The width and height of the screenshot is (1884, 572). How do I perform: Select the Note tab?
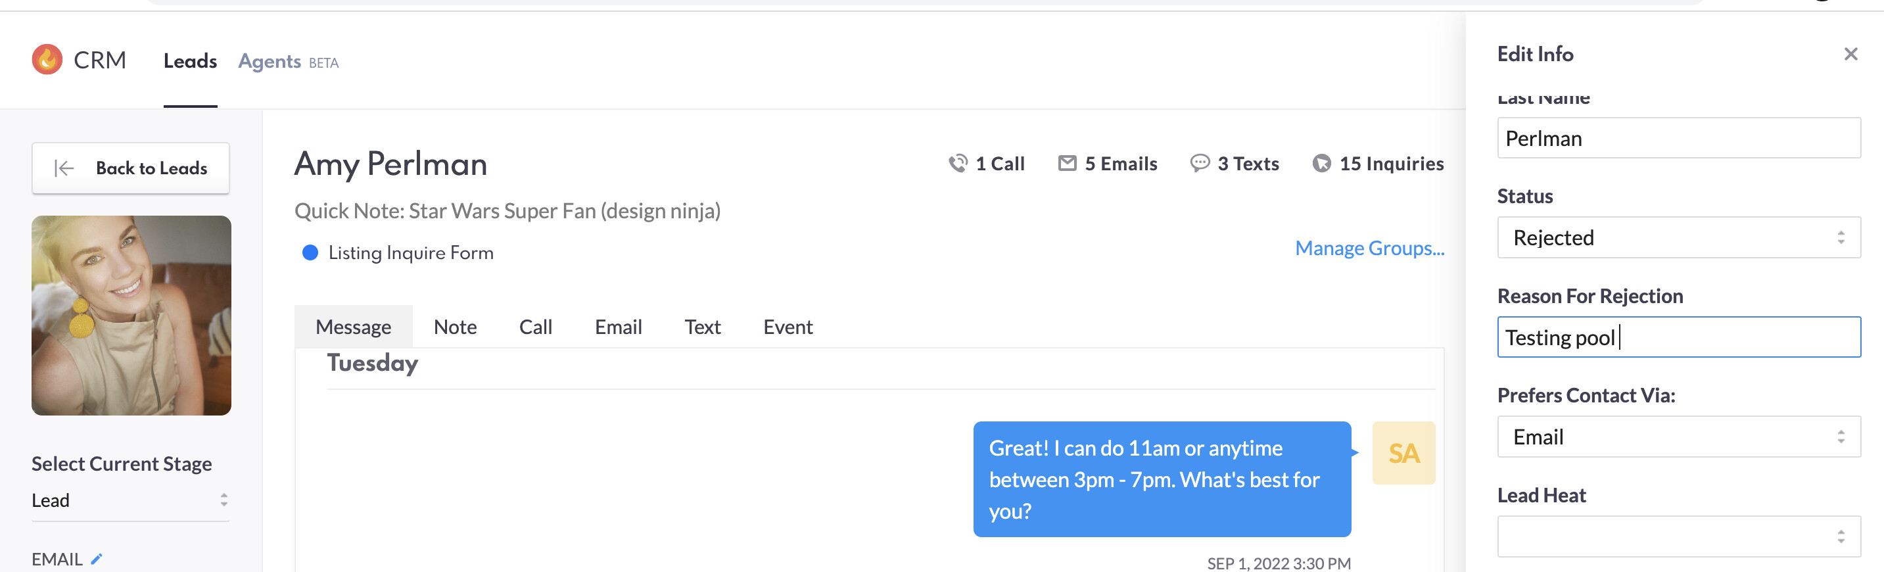pyautogui.click(x=455, y=327)
